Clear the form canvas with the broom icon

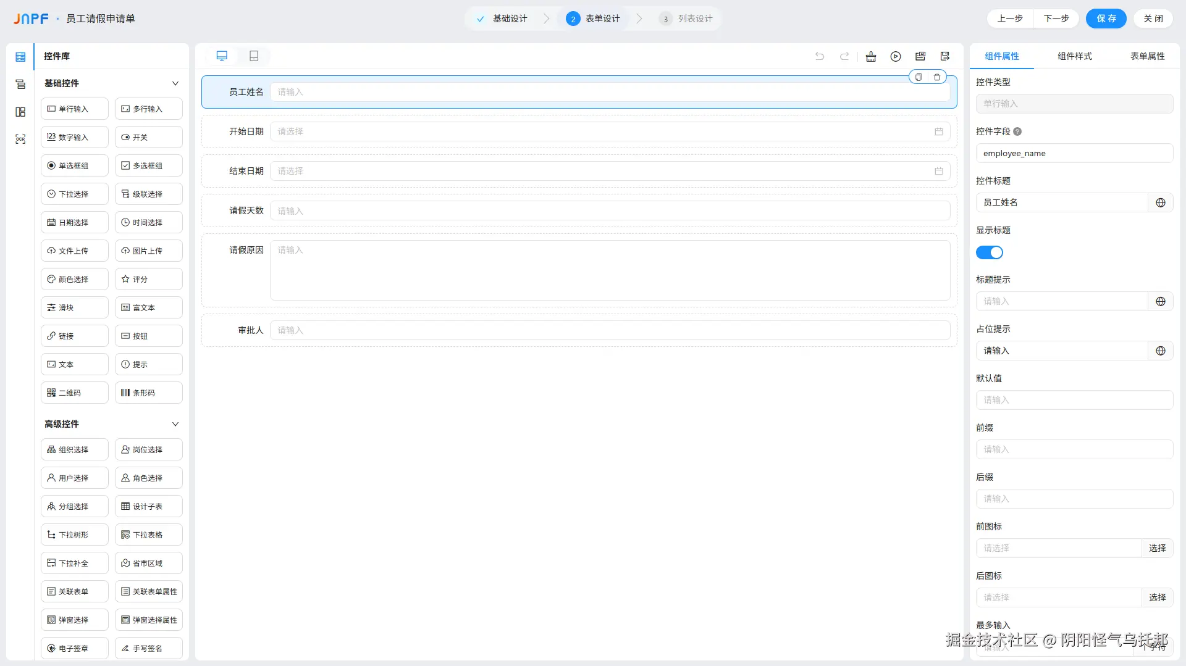click(x=871, y=56)
